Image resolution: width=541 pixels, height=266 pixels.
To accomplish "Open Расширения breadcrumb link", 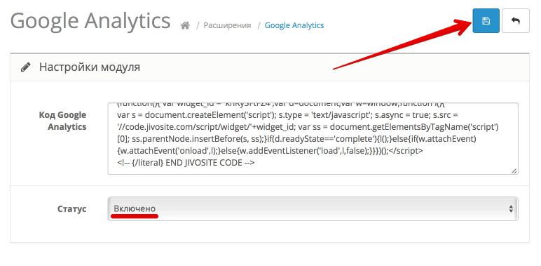I will (227, 25).
